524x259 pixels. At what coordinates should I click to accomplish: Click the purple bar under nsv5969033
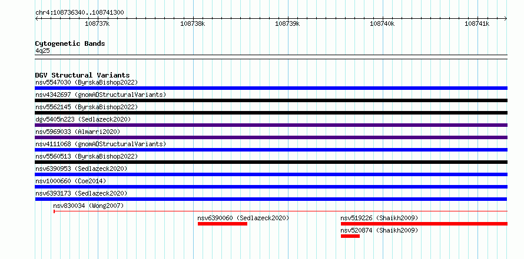pos(271,137)
